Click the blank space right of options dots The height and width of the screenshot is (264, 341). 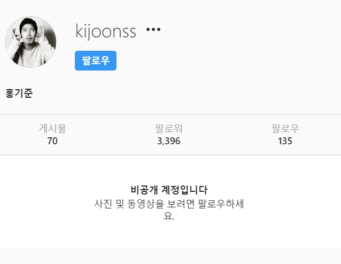tap(250, 29)
